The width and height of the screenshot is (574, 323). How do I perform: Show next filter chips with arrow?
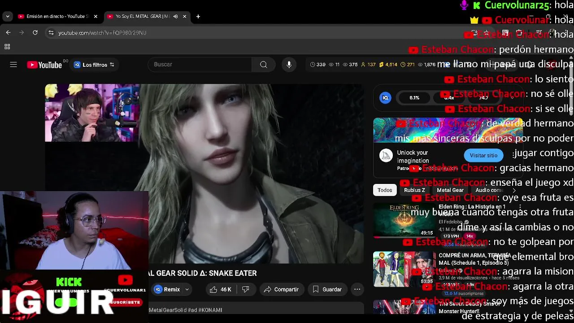514,190
